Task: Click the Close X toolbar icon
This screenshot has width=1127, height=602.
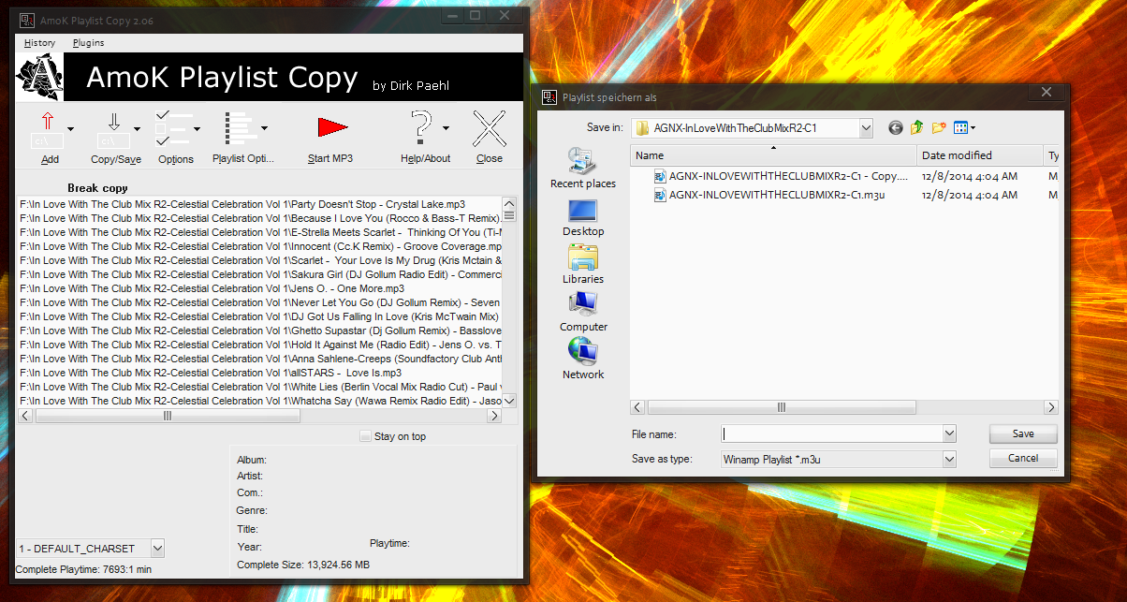Action: click(489, 129)
